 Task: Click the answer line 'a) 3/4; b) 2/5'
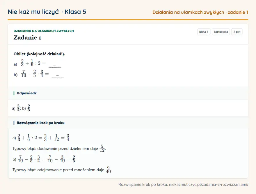[21, 108]
